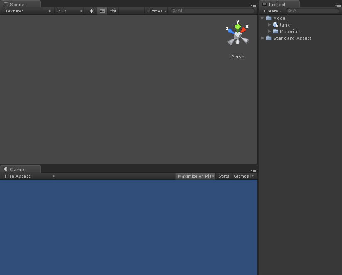Select the tank label in Project
Screen dimensions: 342x275
point(285,25)
